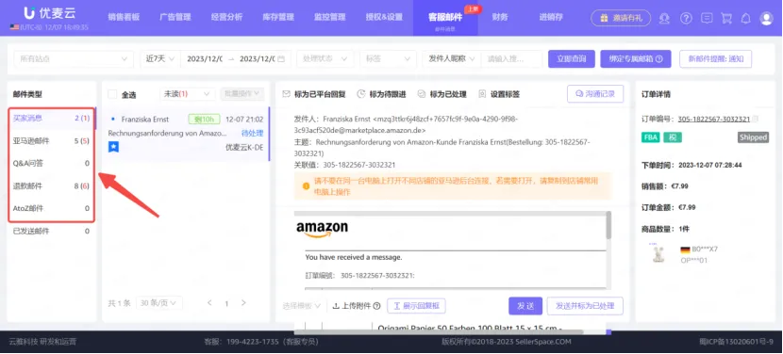
Task: Open the help question mark icon
Action: coord(686,19)
